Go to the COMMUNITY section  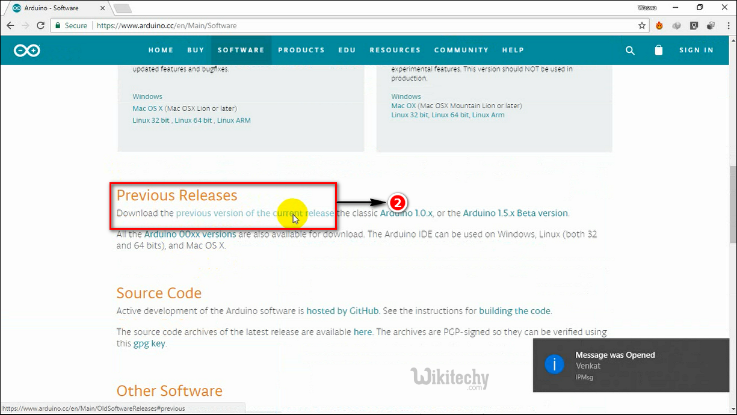point(461,51)
